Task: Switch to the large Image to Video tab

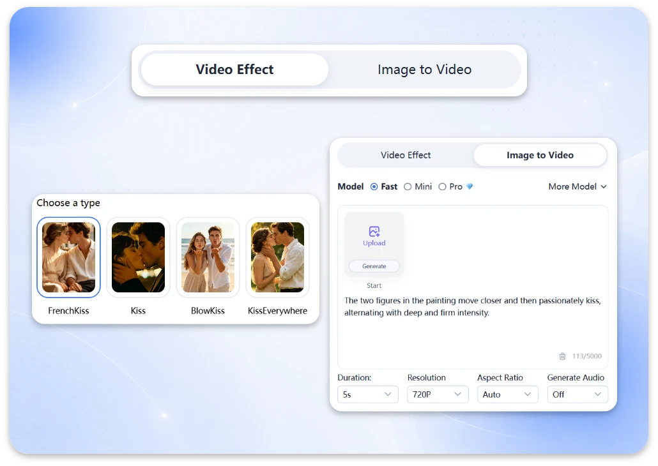Action: tap(424, 70)
